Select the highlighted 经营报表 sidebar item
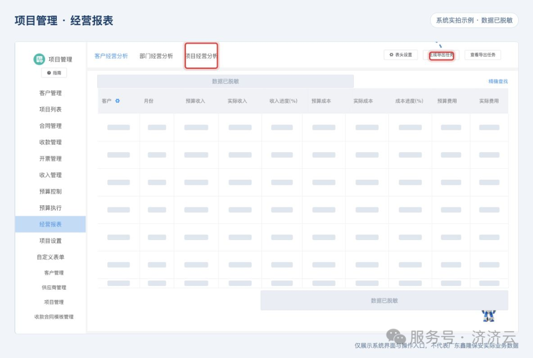The width and height of the screenshot is (533, 358). coord(50,224)
